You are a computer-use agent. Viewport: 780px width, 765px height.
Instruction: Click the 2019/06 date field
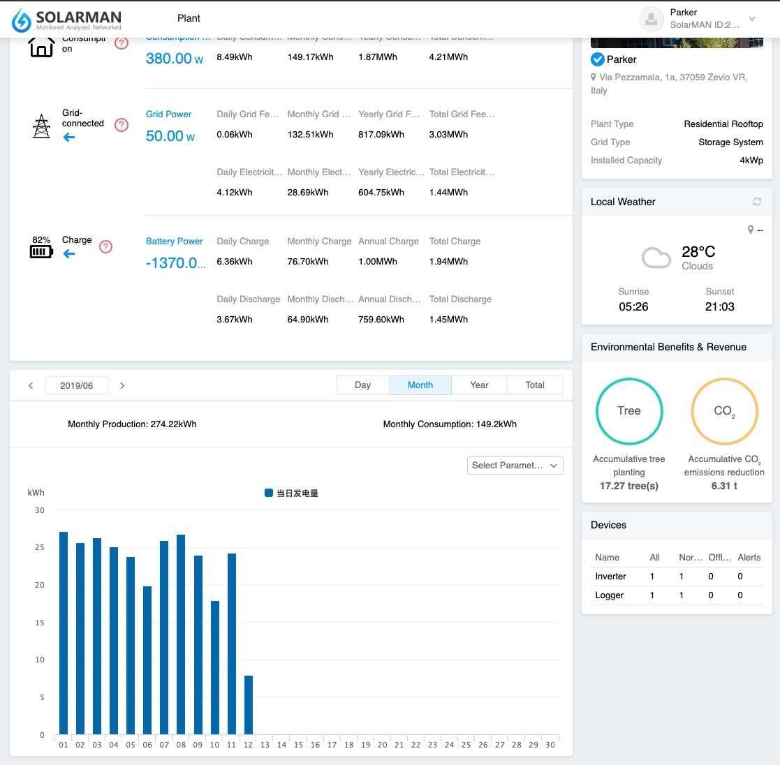point(76,386)
